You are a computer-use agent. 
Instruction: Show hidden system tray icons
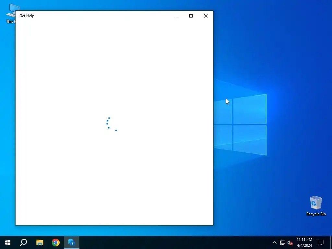click(274, 243)
